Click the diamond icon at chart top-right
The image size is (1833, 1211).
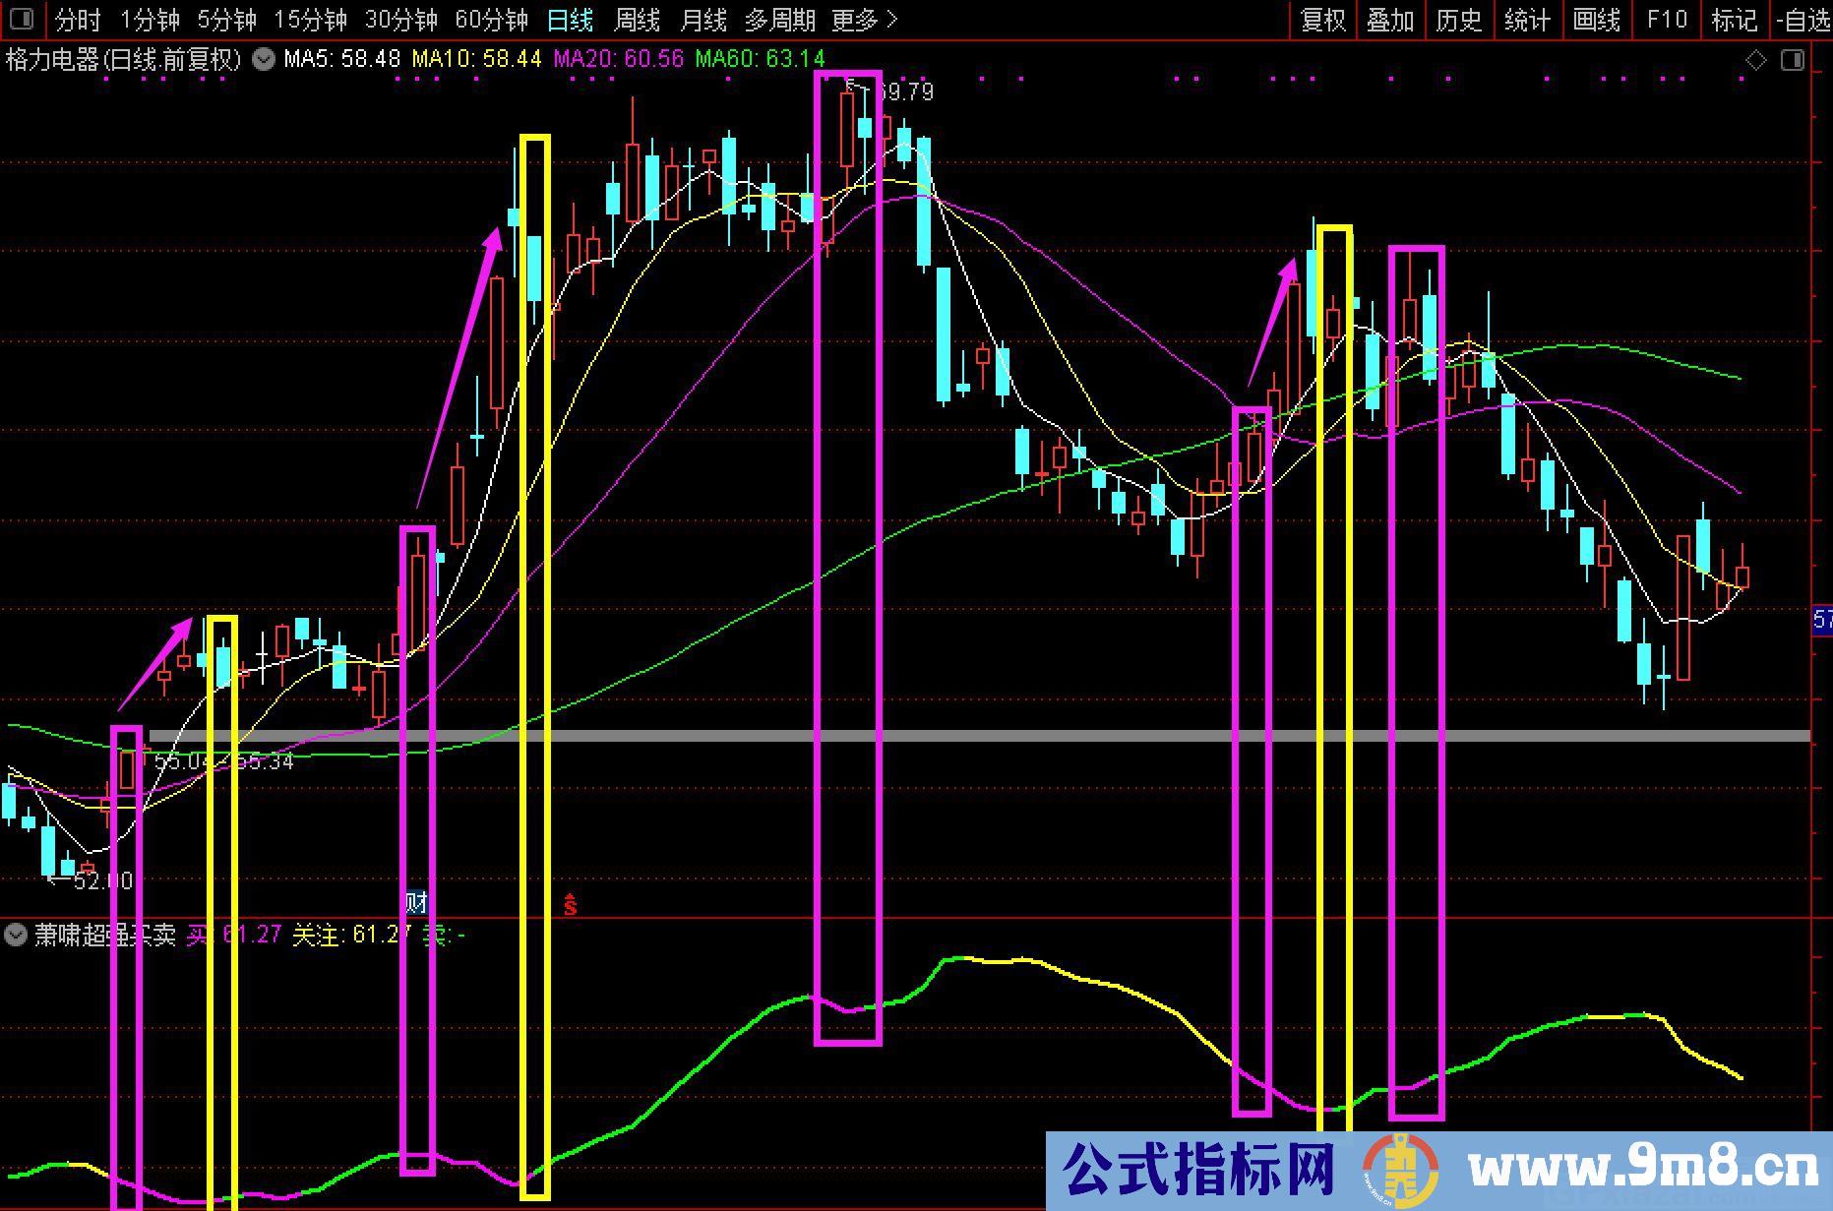(x=1756, y=60)
